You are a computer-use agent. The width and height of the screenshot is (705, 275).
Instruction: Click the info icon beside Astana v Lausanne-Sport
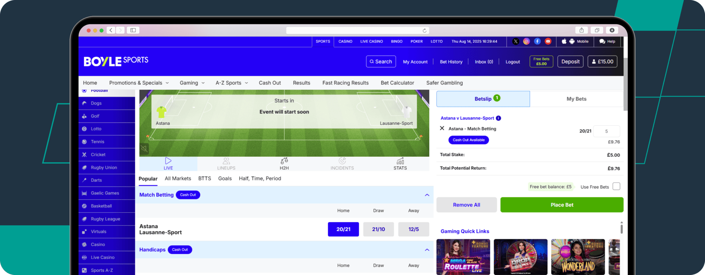click(499, 118)
